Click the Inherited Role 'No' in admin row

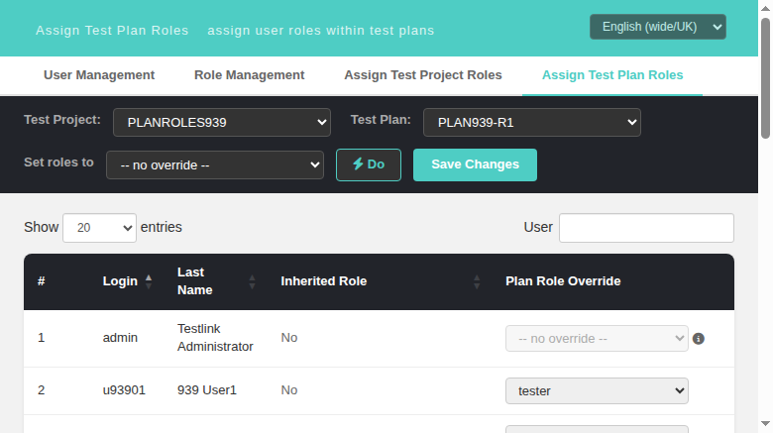(x=289, y=338)
